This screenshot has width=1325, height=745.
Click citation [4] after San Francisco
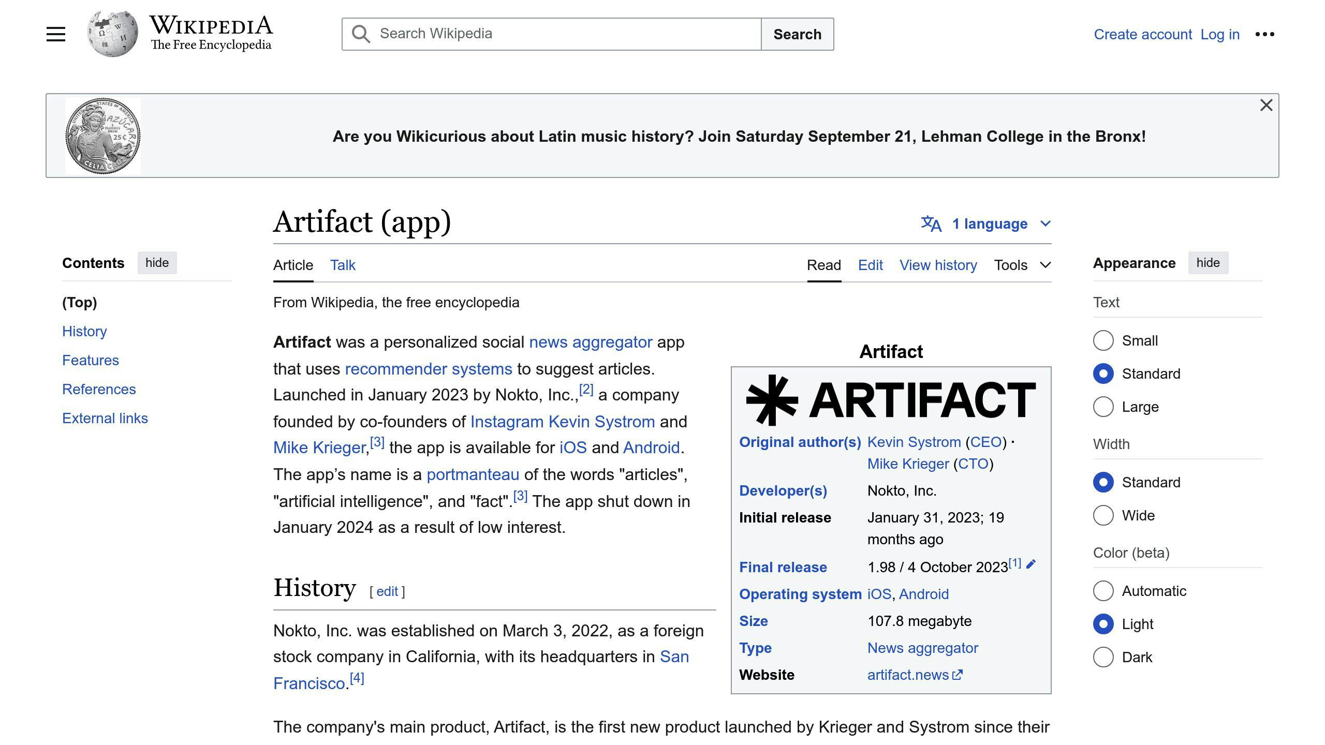357,678
